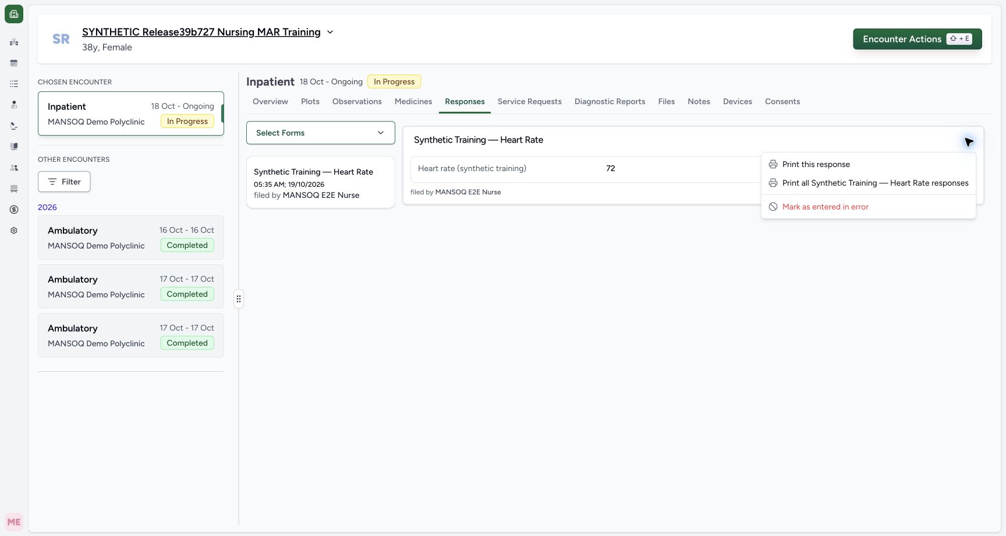Screen dimensions: 1006x536
Task: Open the SYNTHETIC Release39b727 patient name link
Action: [201, 32]
